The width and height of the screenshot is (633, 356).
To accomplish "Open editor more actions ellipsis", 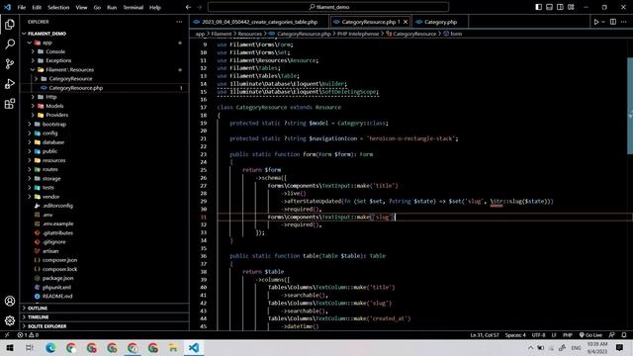I will tap(624, 22).
